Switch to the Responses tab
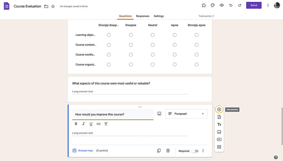 143,16
